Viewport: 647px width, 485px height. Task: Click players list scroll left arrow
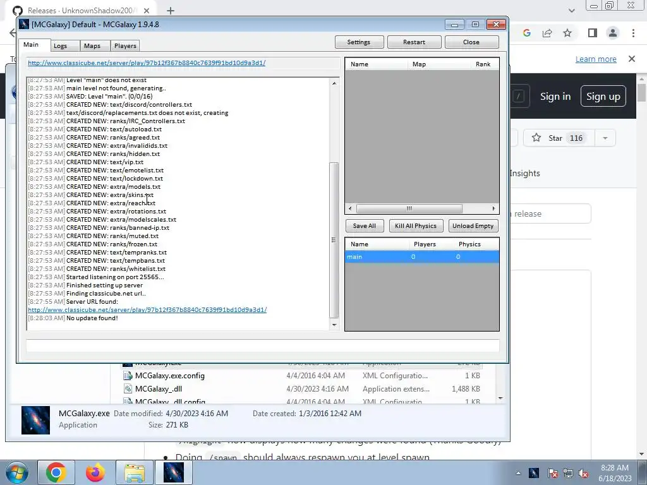coord(350,208)
